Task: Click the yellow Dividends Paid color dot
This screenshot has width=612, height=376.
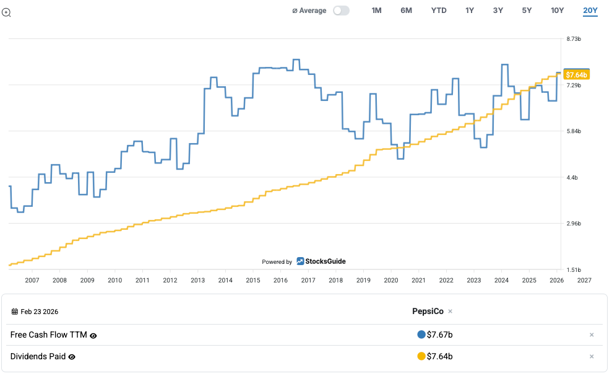Action: click(421, 356)
